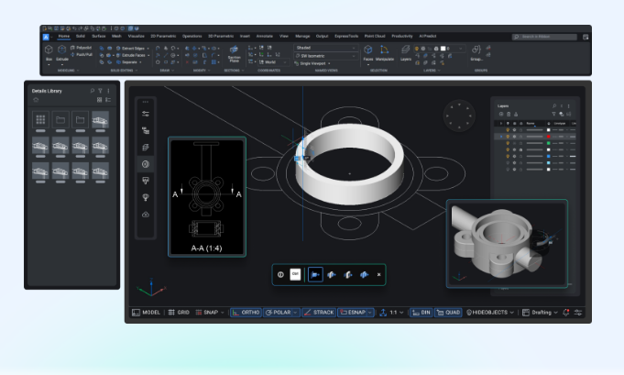Activate the Push/Pull tool
The width and height of the screenshot is (624, 375).
coord(82,54)
